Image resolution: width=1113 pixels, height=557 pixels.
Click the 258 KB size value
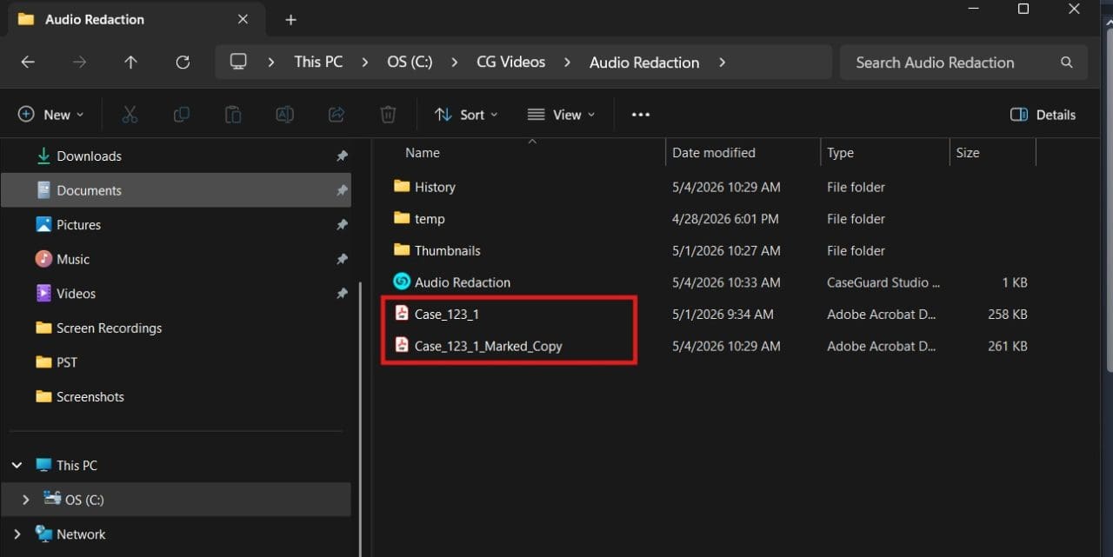pyautogui.click(x=1008, y=315)
